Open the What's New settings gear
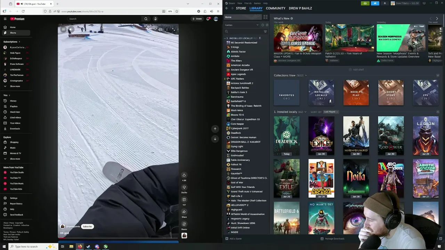 (x=292, y=18)
